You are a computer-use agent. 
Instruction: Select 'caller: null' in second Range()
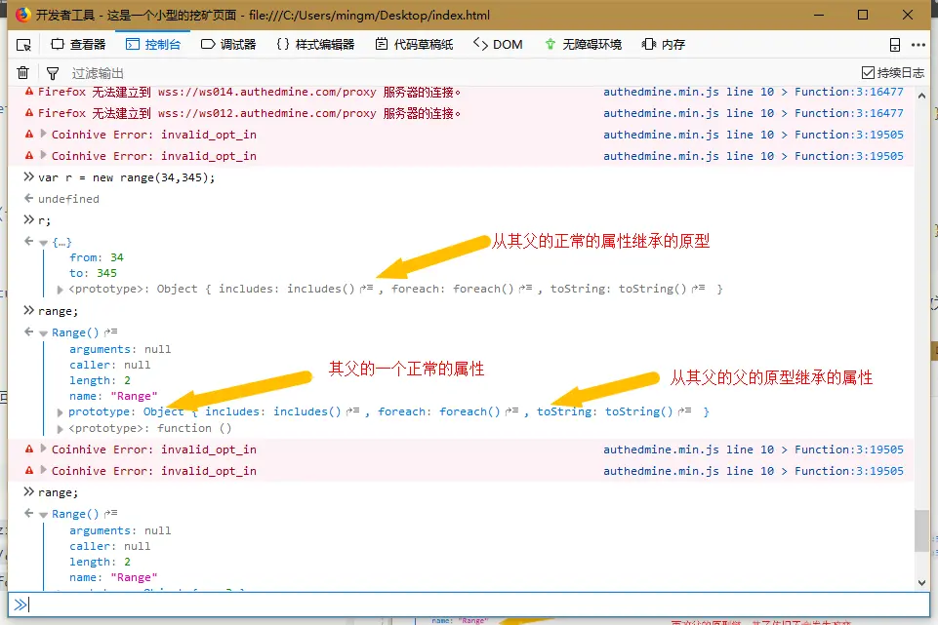tap(110, 546)
